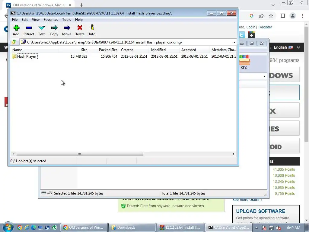Click the Chrome share page icon
The width and height of the screenshot is (309, 232).
click(261, 16)
